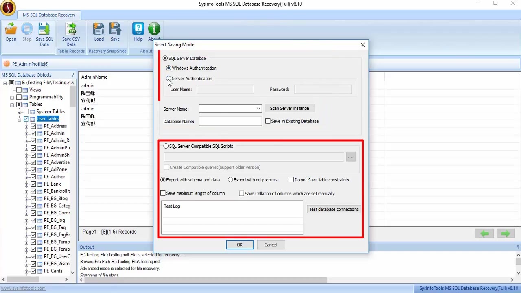Click the Test database connections button
The width and height of the screenshot is (521, 293).
[334, 209]
